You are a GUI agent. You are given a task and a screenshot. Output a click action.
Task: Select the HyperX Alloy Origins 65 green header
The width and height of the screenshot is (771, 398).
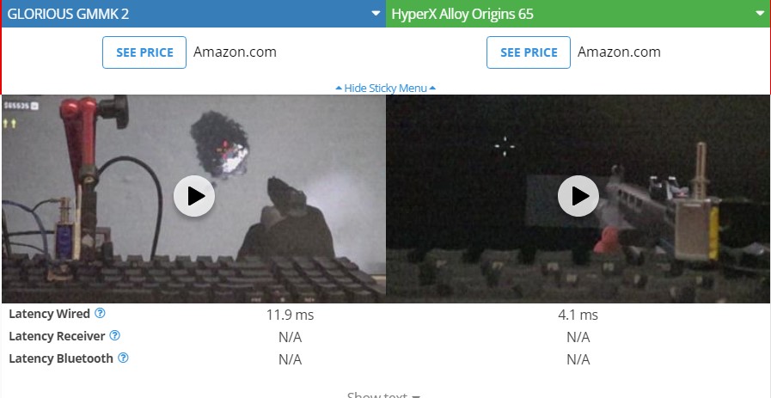(x=578, y=13)
